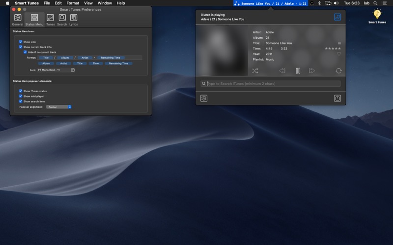The width and height of the screenshot is (393, 245).
Task: Toggle shuffle in the mini player
Action: click(255, 71)
